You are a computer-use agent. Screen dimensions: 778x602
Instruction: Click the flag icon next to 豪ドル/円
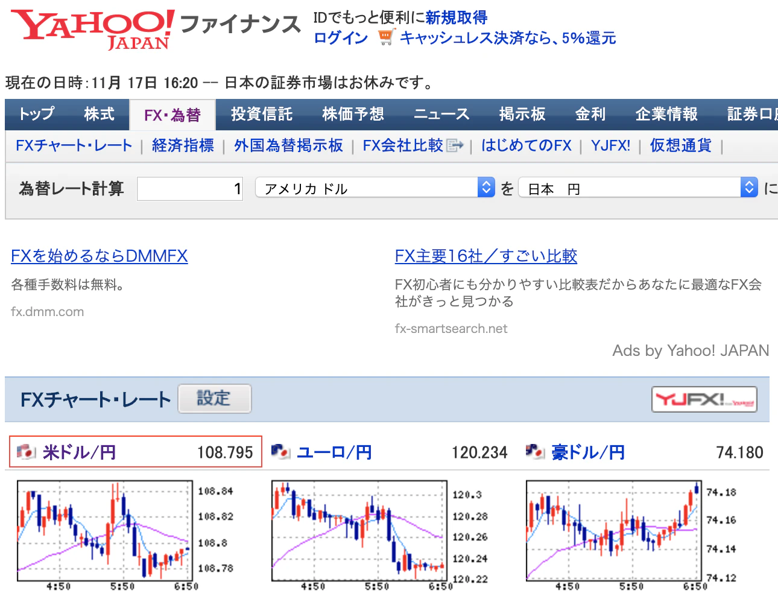pos(536,451)
